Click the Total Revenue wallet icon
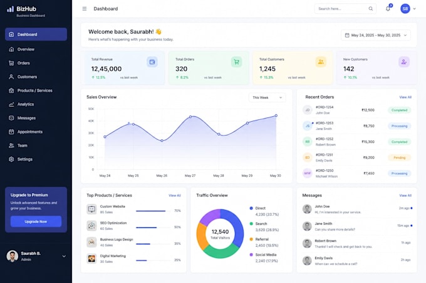426x283 pixels. (x=152, y=62)
